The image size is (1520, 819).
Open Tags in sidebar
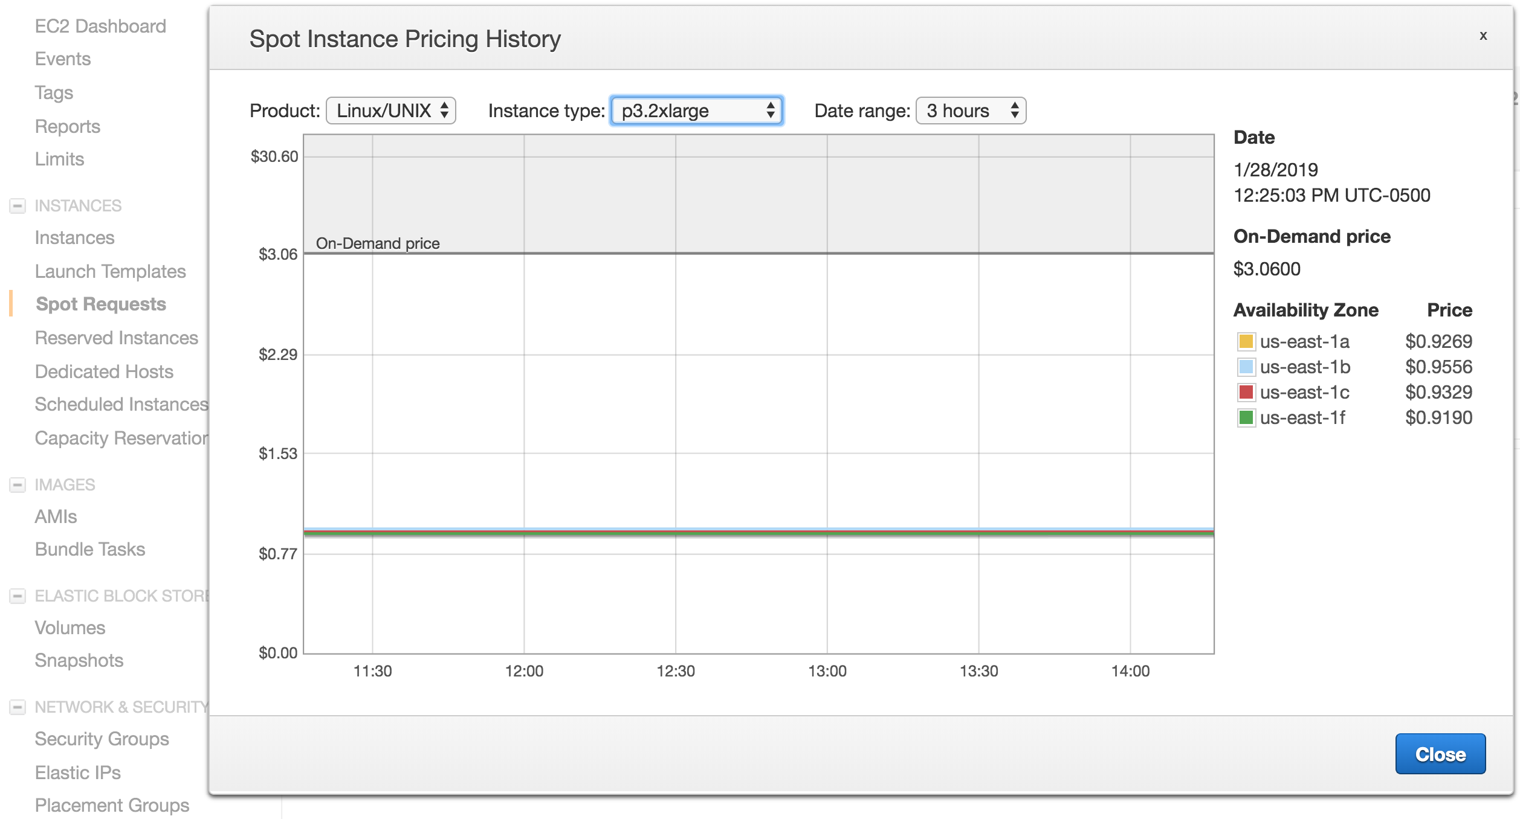54,92
